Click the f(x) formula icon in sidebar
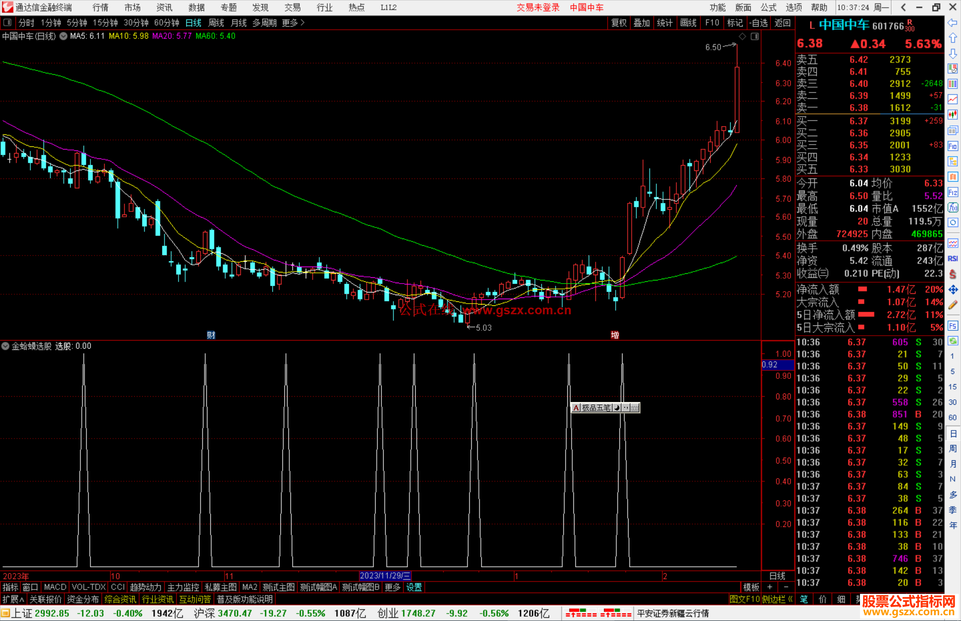The width and height of the screenshot is (961, 621). tap(953, 208)
